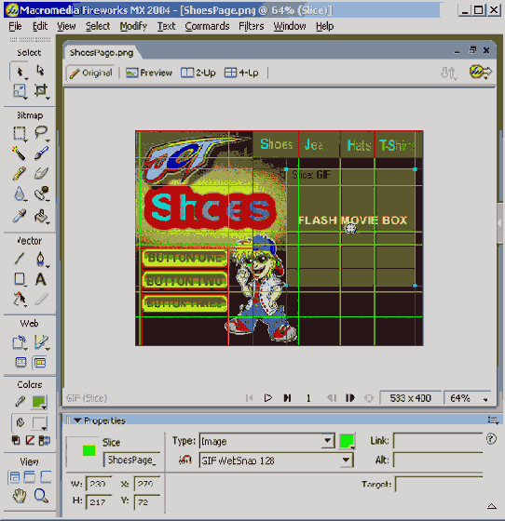Choose the Magic Wand tool
Screen dimensions: 505x521
coord(19,154)
